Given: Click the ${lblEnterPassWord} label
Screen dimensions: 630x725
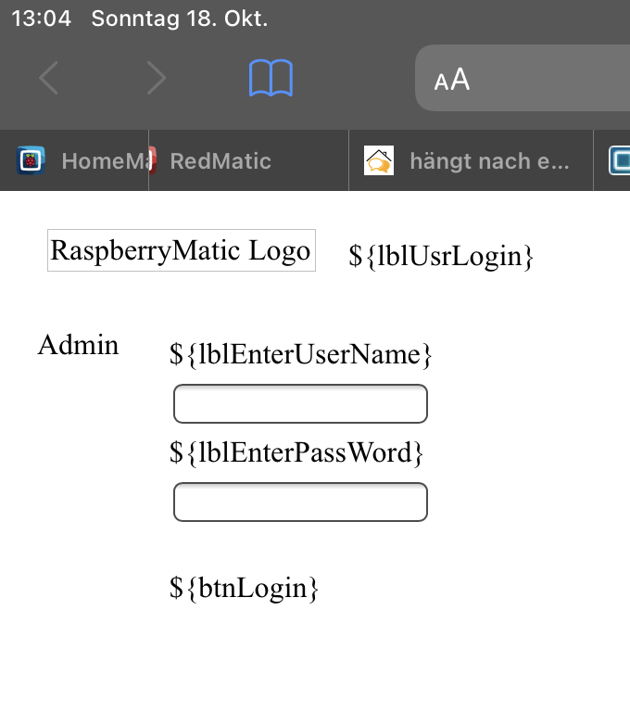Looking at the screenshot, I should [296, 452].
